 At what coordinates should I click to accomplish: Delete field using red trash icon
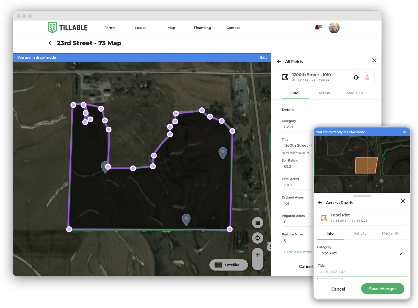(x=367, y=77)
